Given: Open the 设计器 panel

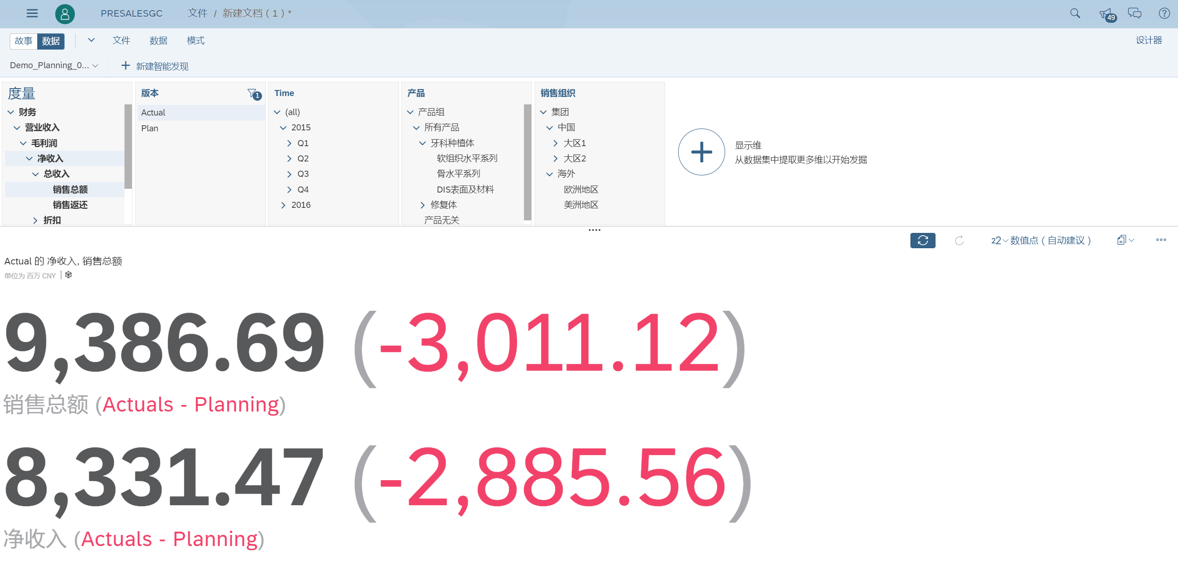Looking at the screenshot, I should click(x=1149, y=40).
